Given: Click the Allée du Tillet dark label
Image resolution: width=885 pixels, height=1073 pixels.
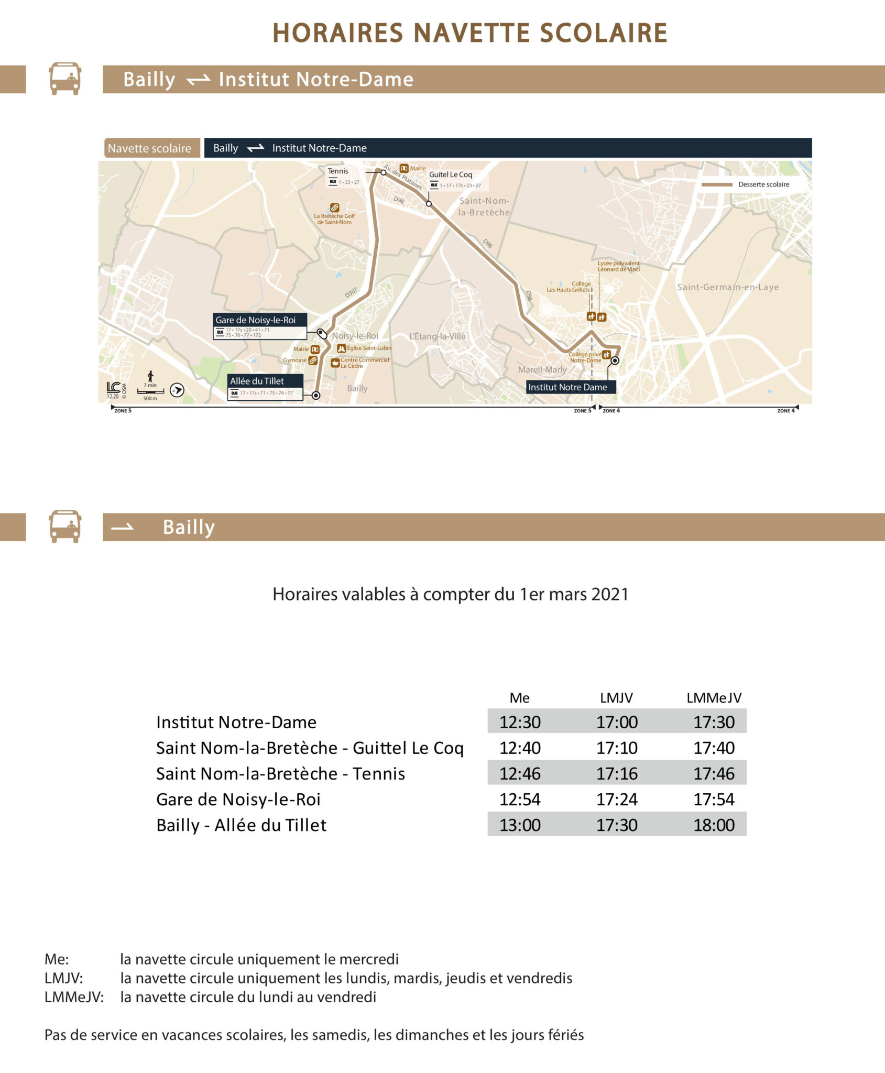Looking at the screenshot, I should [x=265, y=381].
